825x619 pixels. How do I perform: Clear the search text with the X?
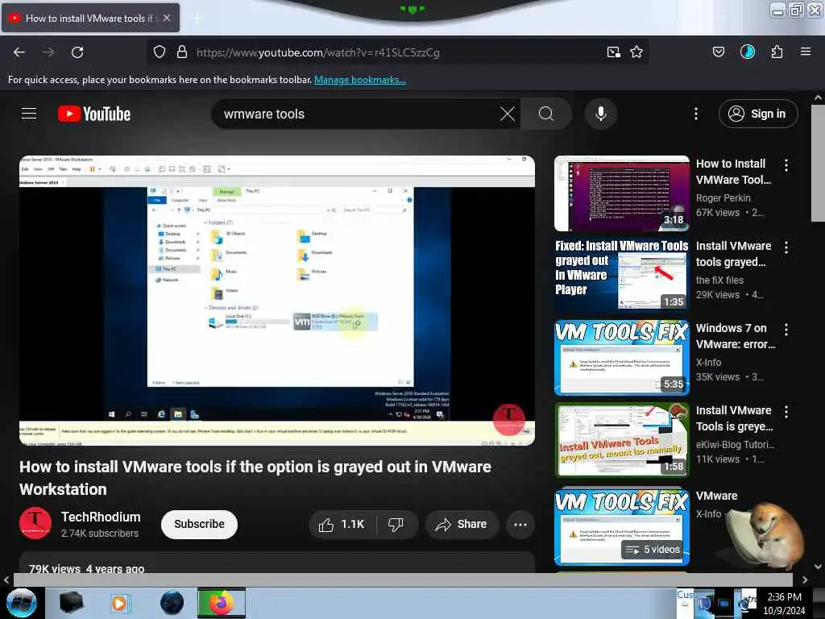point(508,114)
